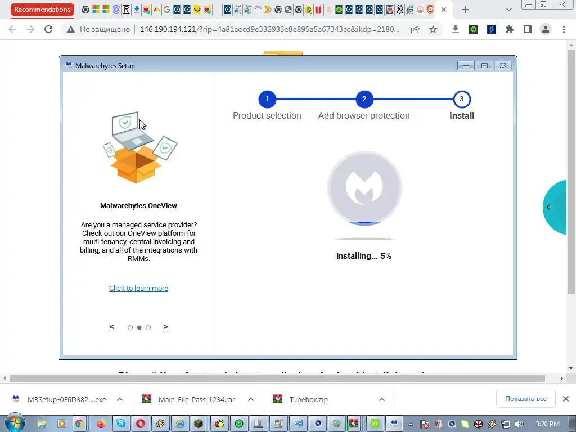Screen dimensions: 576x432
Task: Open Opera browser from the taskbar
Action: [141, 424]
